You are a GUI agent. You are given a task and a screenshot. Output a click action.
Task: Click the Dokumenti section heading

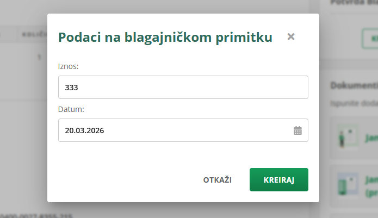[354, 86]
